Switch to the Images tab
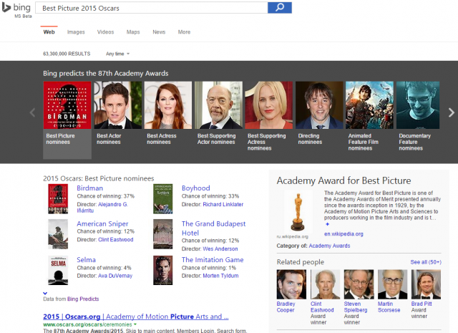Image resolution: width=458 pixels, height=333 pixels. point(76,32)
